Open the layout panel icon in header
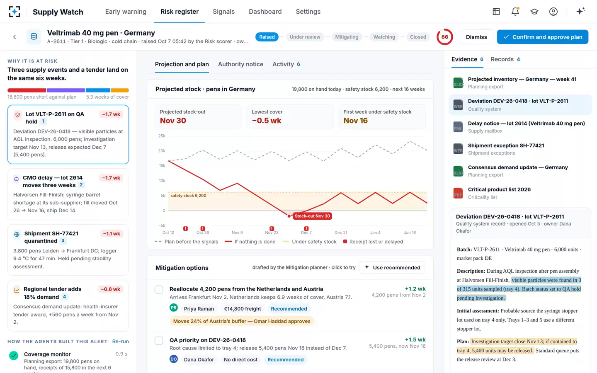597x373 pixels. pos(496,12)
